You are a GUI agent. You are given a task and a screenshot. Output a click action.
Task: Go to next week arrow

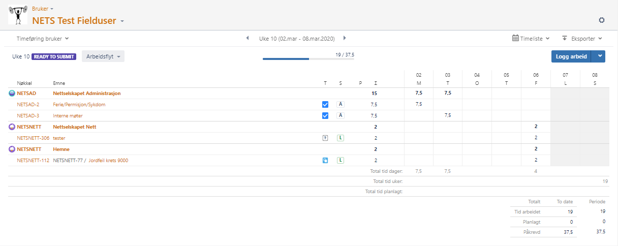click(345, 38)
